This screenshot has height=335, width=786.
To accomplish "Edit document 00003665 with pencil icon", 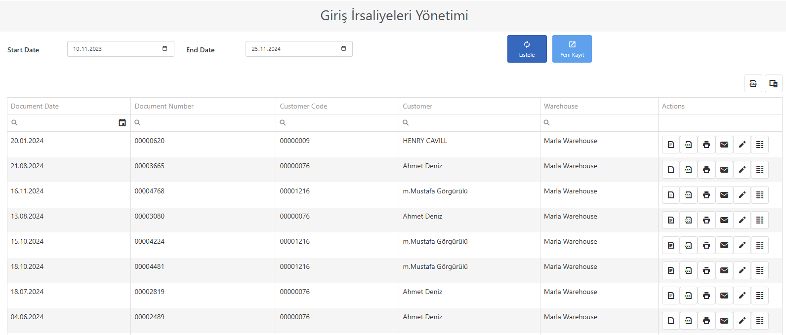I will [742, 170].
